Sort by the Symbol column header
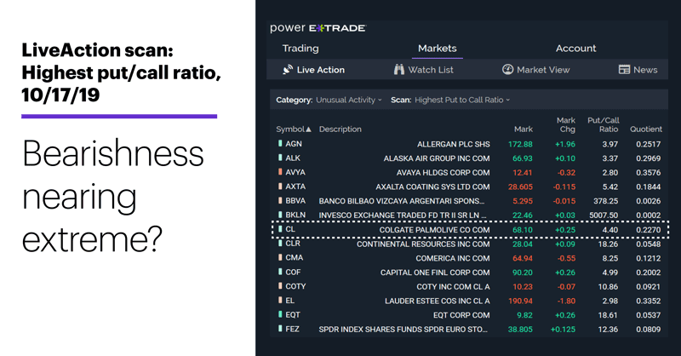The image size is (681, 356). pos(294,129)
